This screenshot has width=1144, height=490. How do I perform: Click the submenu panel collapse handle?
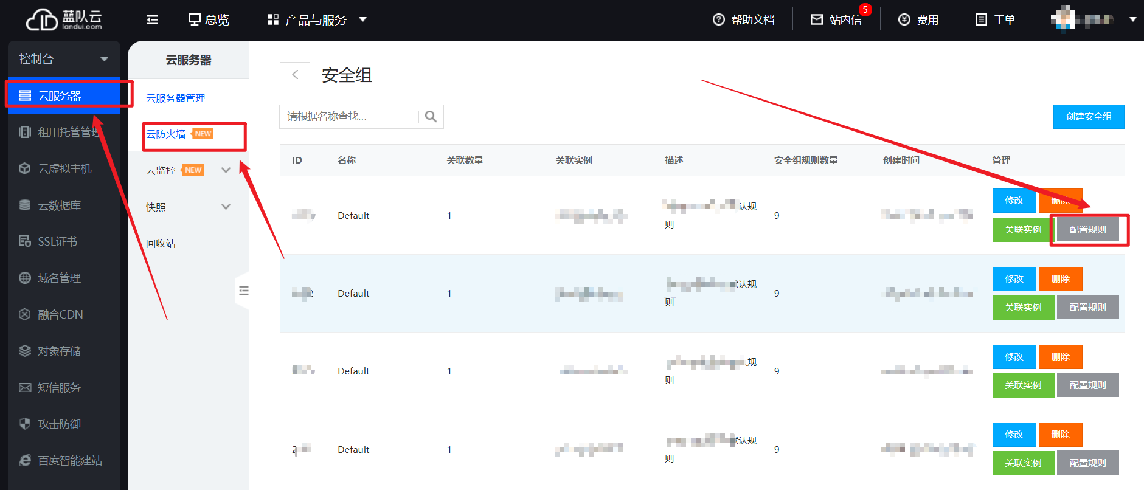(243, 291)
